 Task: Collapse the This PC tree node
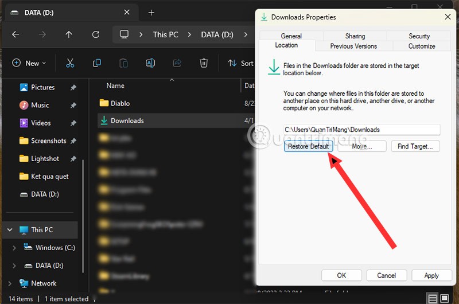click(x=9, y=230)
